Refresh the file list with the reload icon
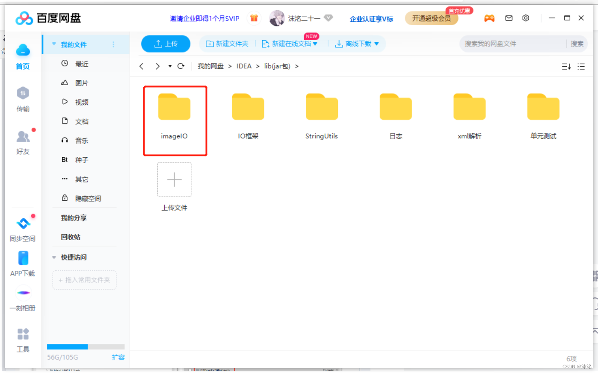The height and width of the screenshot is (373, 598). (x=181, y=66)
